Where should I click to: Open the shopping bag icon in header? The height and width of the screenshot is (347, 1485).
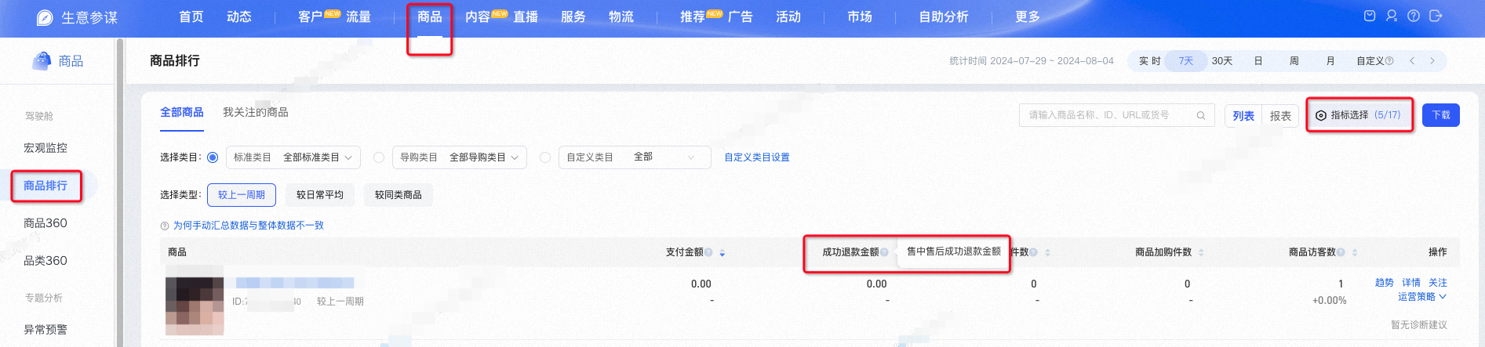pyautogui.click(x=1370, y=16)
